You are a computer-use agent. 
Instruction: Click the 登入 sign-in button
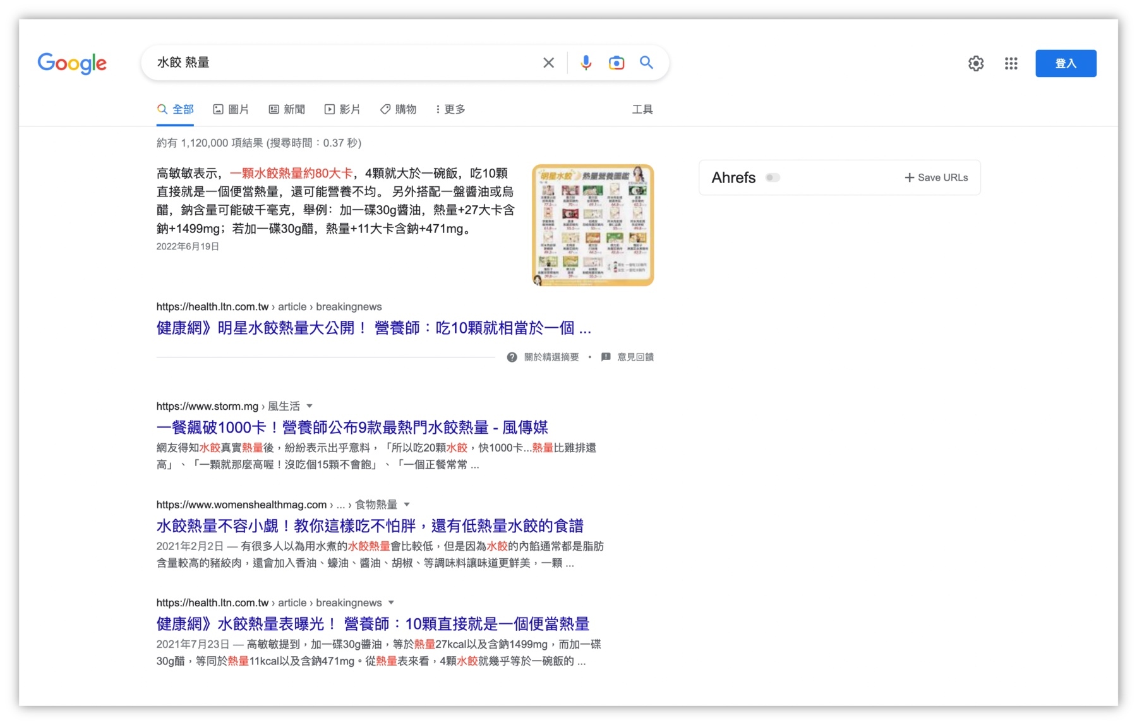tap(1066, 63)
